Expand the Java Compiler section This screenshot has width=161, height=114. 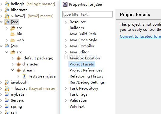coord(66,46)
